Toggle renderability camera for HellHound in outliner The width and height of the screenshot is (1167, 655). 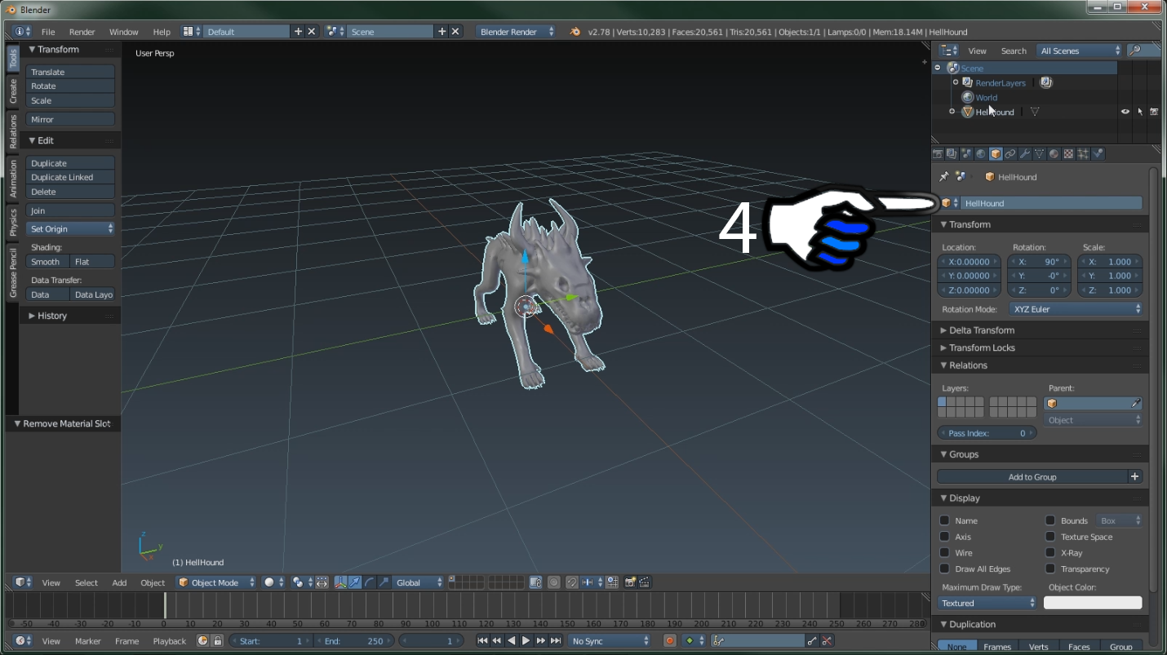tap(1154, 112)
